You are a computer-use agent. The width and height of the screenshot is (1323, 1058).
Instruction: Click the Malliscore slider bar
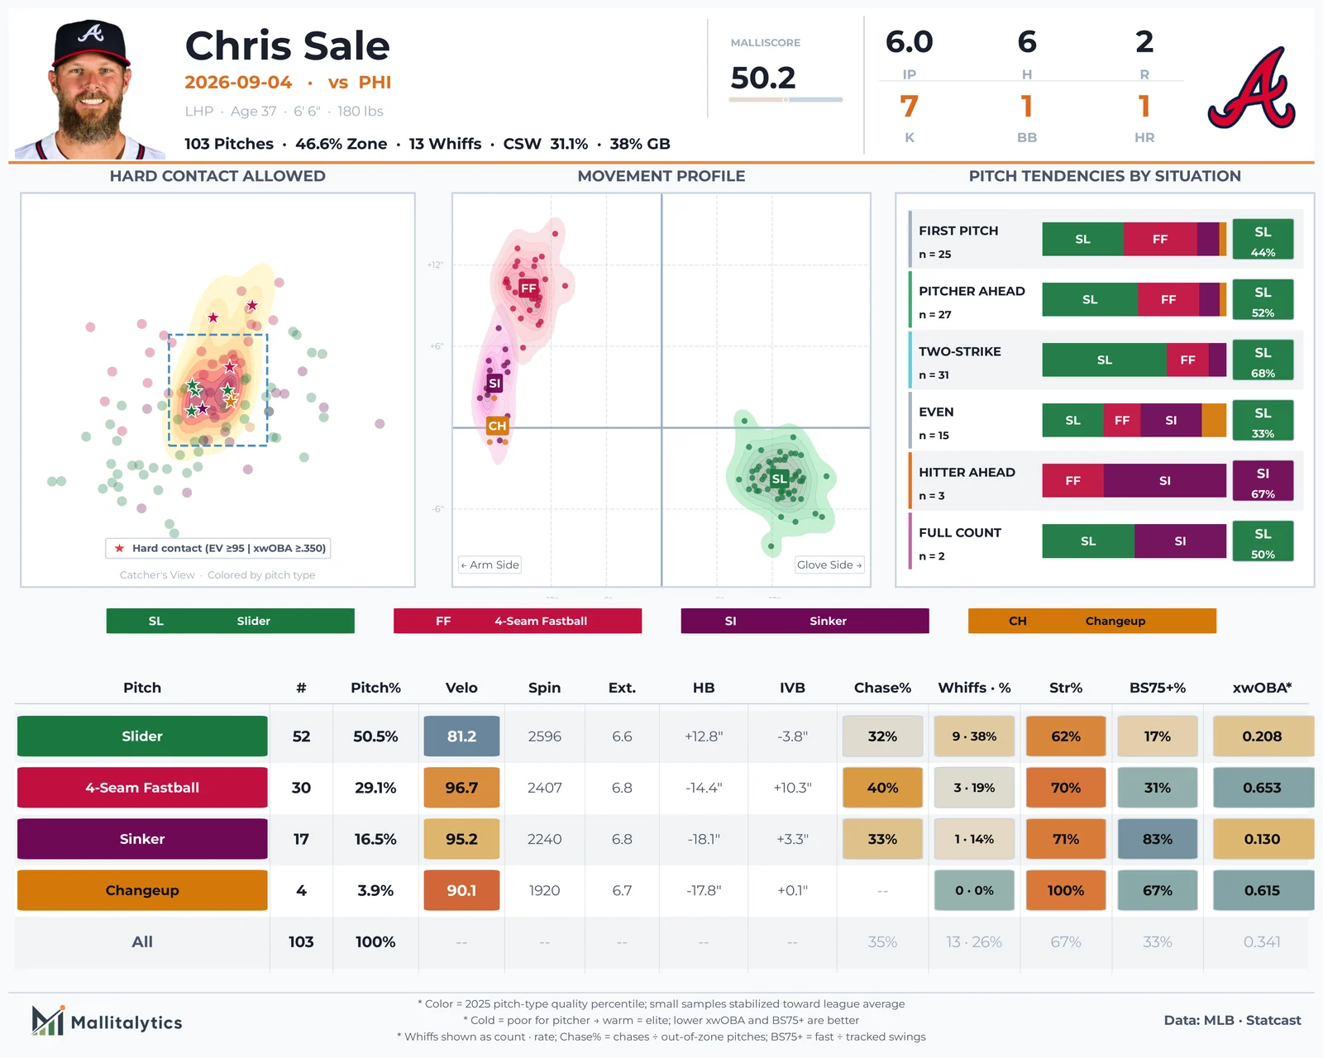(x=786, y=100)
